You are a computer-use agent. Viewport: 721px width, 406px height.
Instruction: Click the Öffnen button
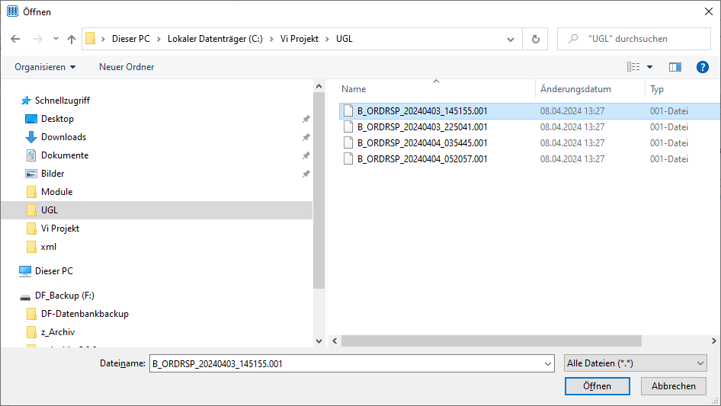click(x=597, y=386)
